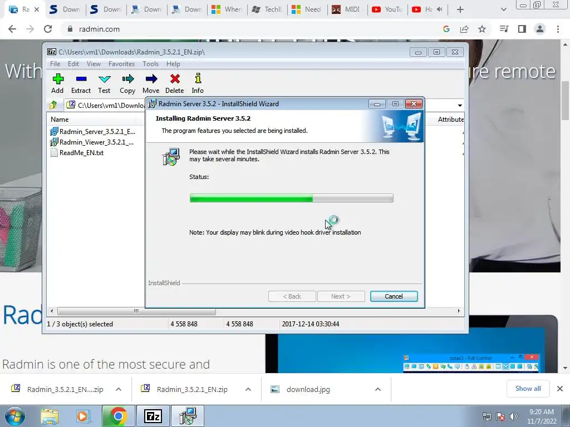Open the 7-Zip View menu

94,64
